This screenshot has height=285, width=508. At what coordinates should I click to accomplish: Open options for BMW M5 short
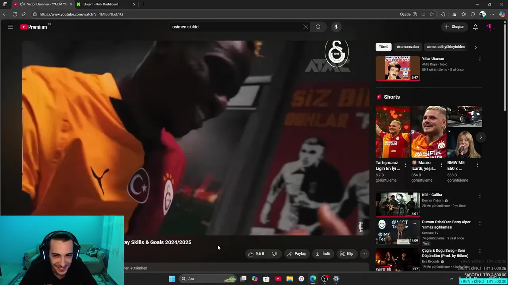pyautogui.click(x=477, y=164)
